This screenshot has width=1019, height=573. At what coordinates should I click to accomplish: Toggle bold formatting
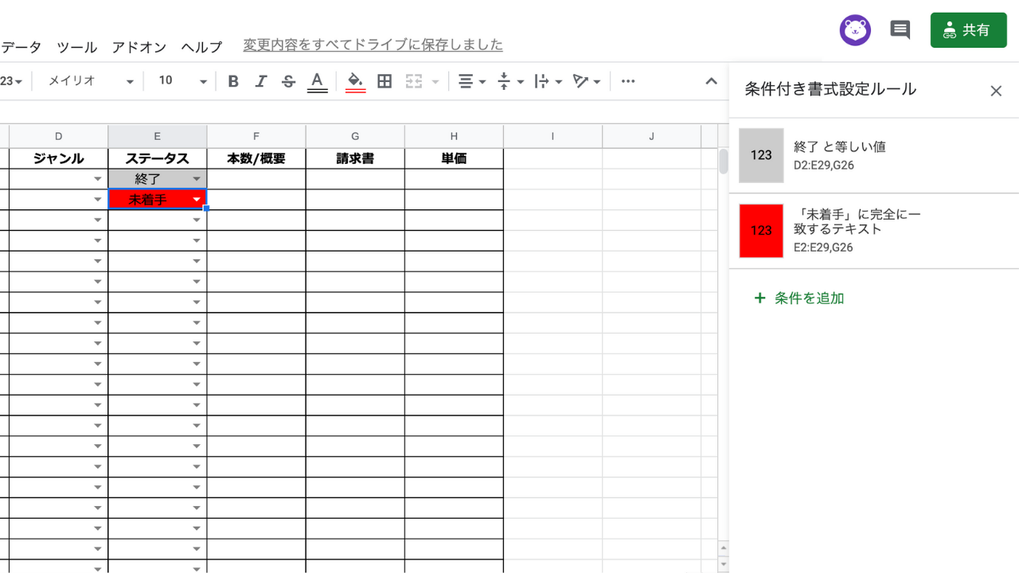(x=233, y=81)
